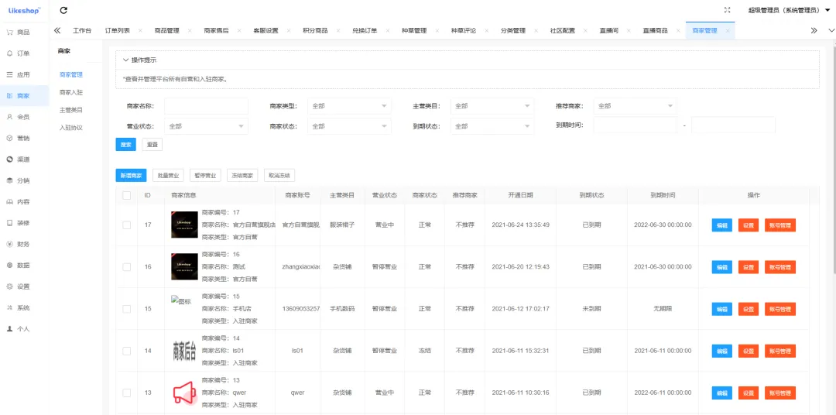This screenshot has height=415, width=836.
Task: Open the 设置 sidebar icon
Action: (x=9, y=286)
